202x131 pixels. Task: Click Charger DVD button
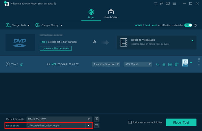(16, 25)
